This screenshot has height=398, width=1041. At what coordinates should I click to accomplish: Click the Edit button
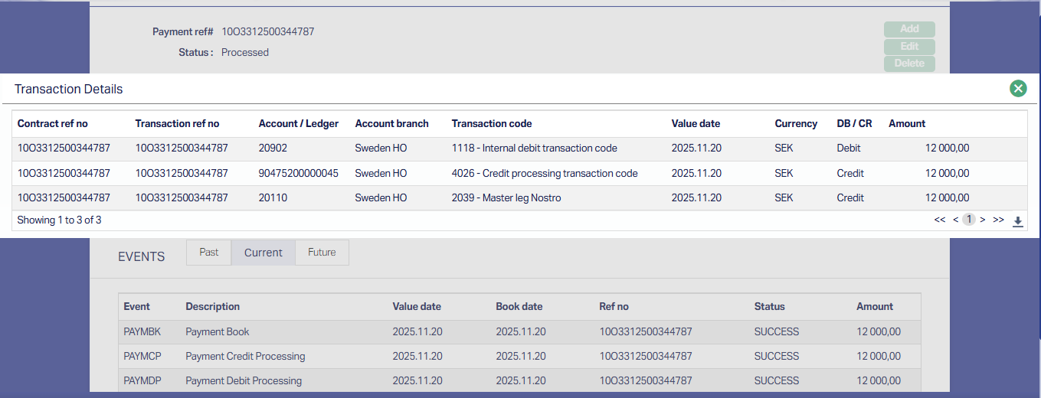[x=909, y=47]
